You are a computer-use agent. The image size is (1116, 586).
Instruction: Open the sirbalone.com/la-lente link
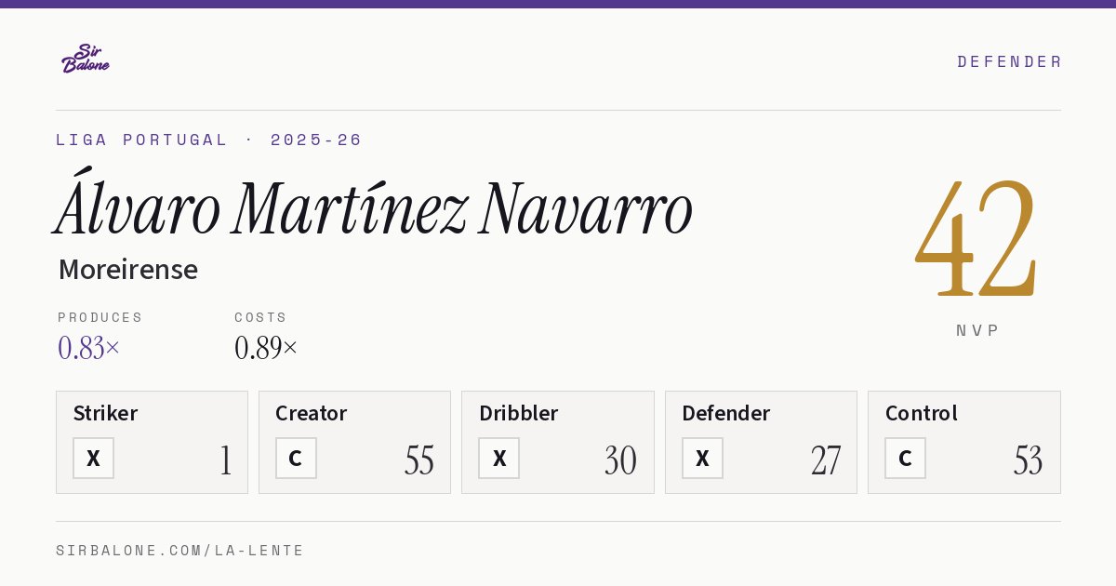coord(180,551)
